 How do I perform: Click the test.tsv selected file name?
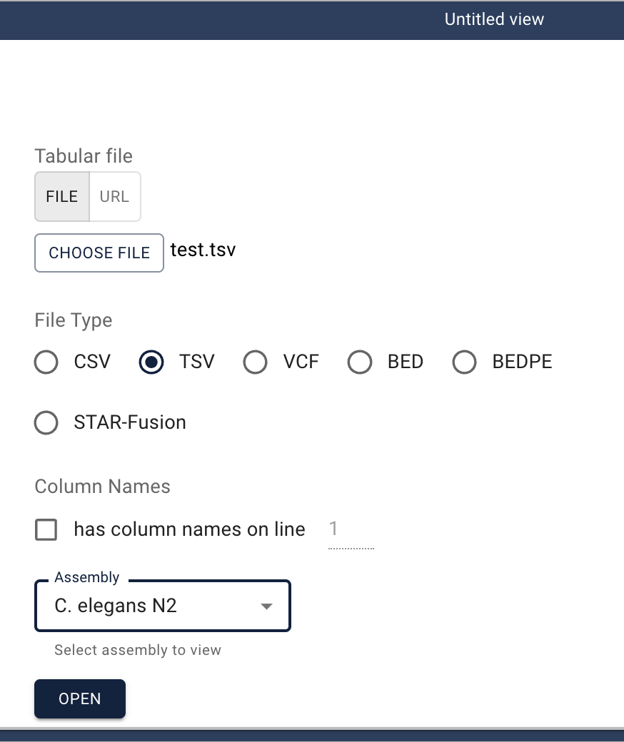(x=203, y=250)
